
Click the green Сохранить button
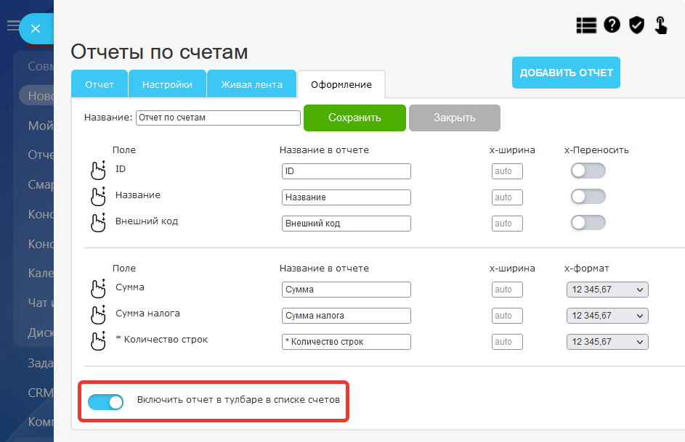point(354,118)
